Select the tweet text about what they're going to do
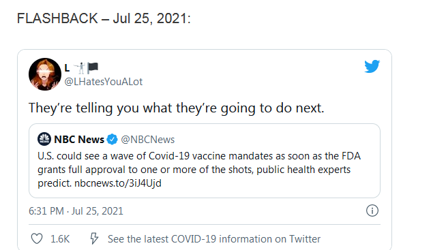The image size is (431, 250). click(177, 108)
